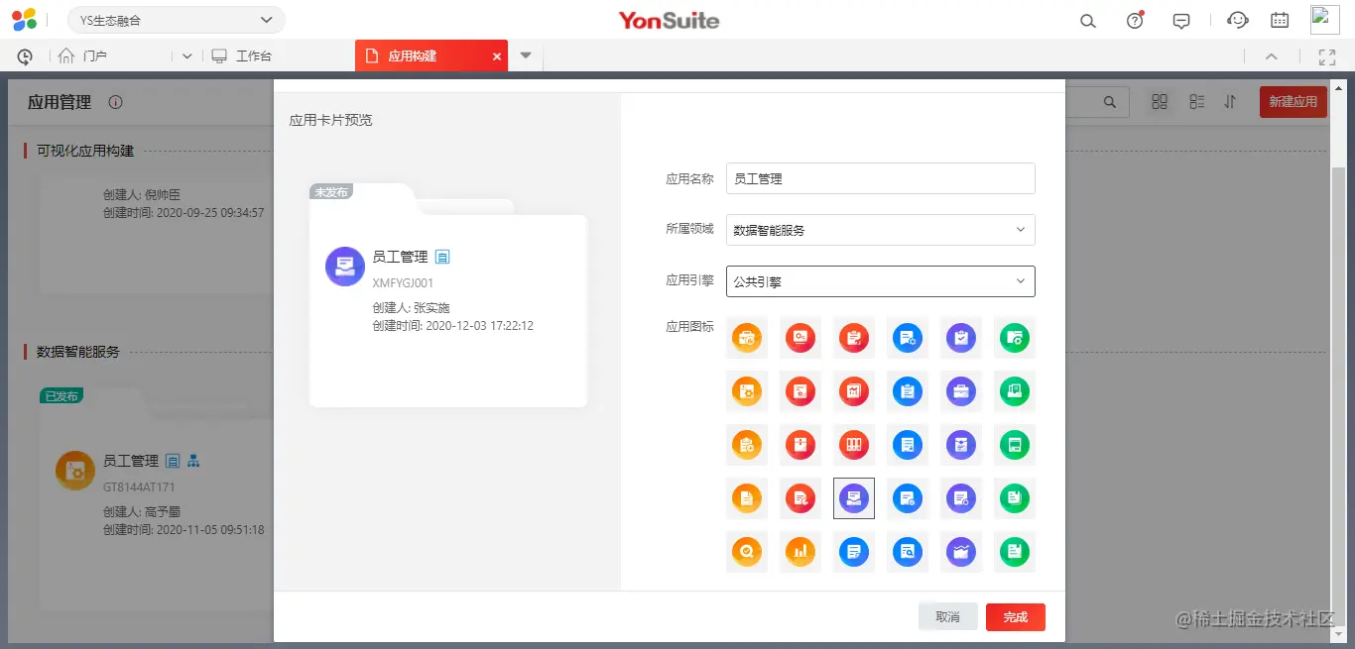1355x649 pixels.
Task: Pick the red monitor-with-gears app icon
Action: [801, 338]
